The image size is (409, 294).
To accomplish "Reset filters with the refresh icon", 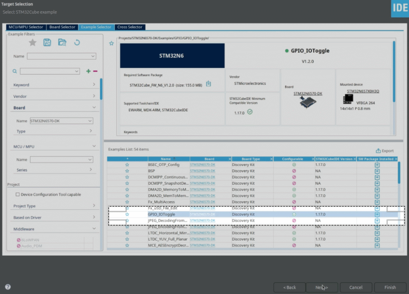I will 77,42.
